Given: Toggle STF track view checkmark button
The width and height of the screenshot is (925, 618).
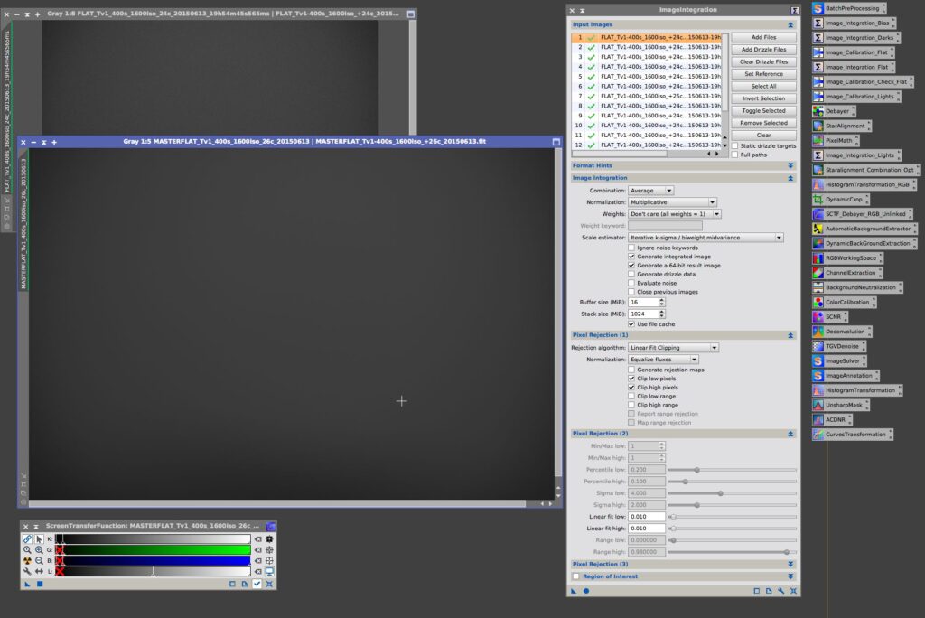Looking at the screenshot, I should (257, 584).
